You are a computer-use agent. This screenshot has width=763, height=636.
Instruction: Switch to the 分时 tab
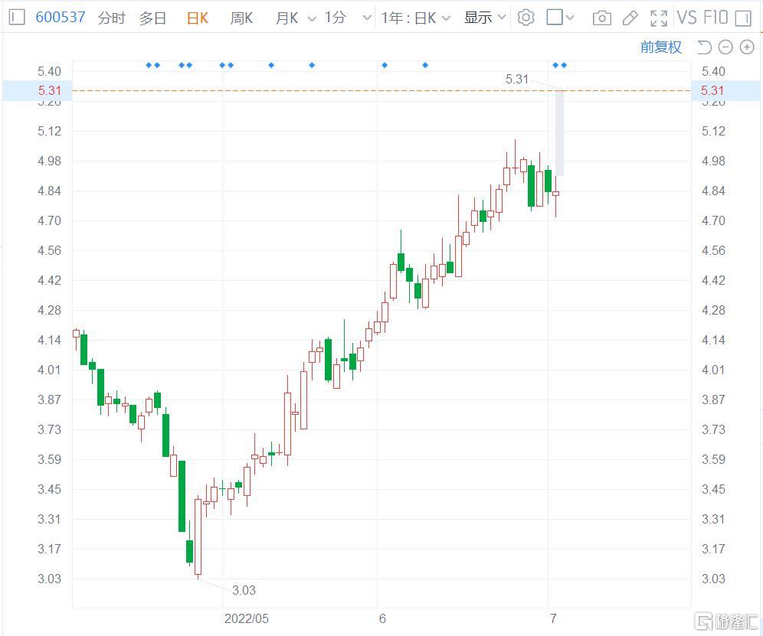pyautogui.click(x=112, y=18)
